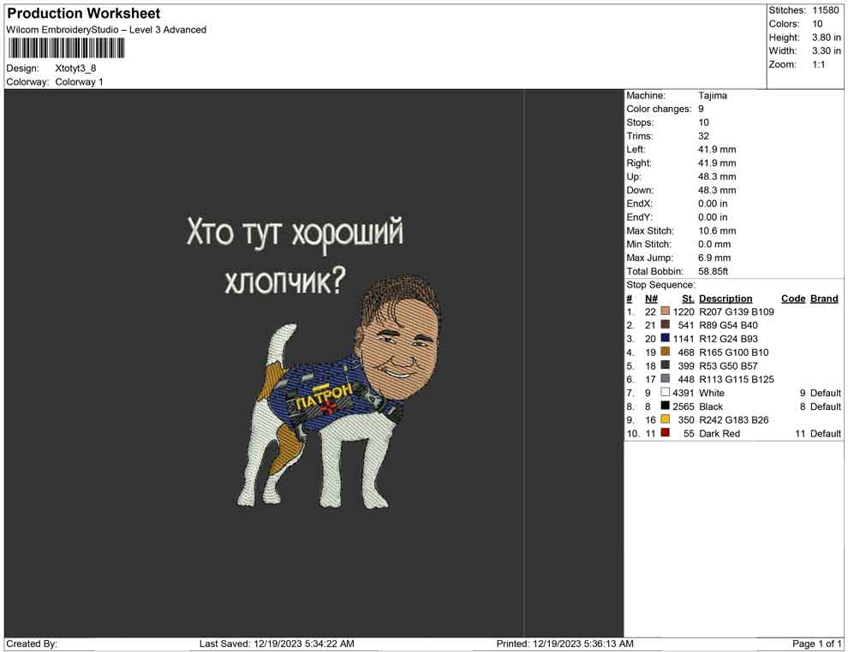Click the R207 G139 B109 color swatch

(x=666, y=311)
